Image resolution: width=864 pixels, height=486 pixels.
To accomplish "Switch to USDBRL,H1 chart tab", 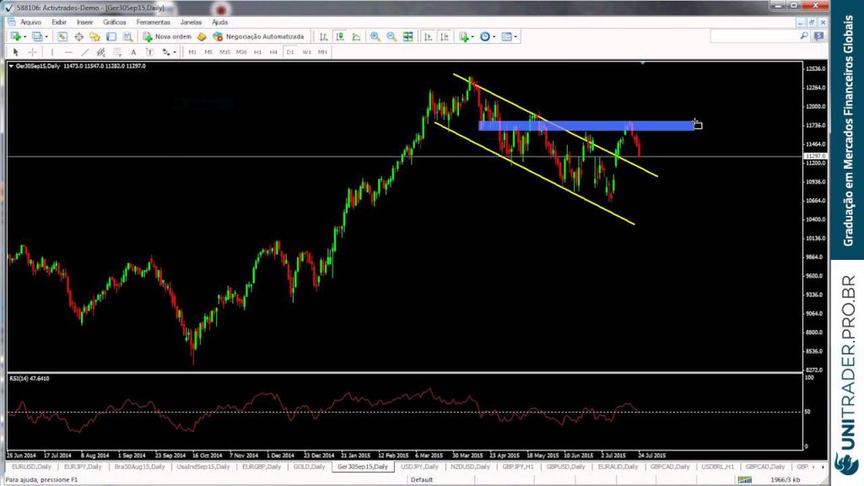I will coord(717,467).
